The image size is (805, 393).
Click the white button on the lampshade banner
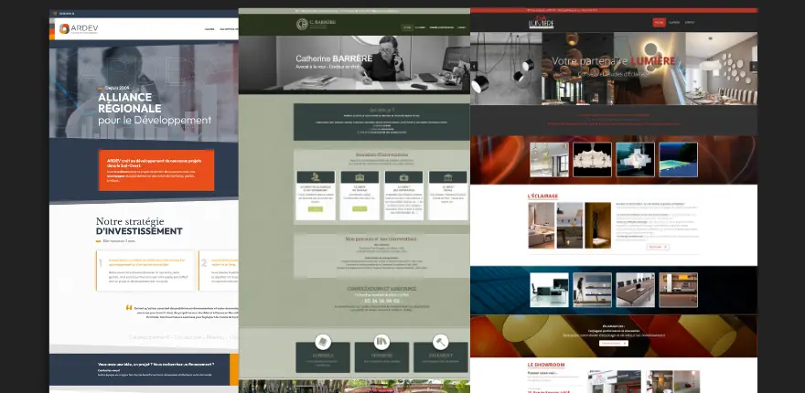614,344
